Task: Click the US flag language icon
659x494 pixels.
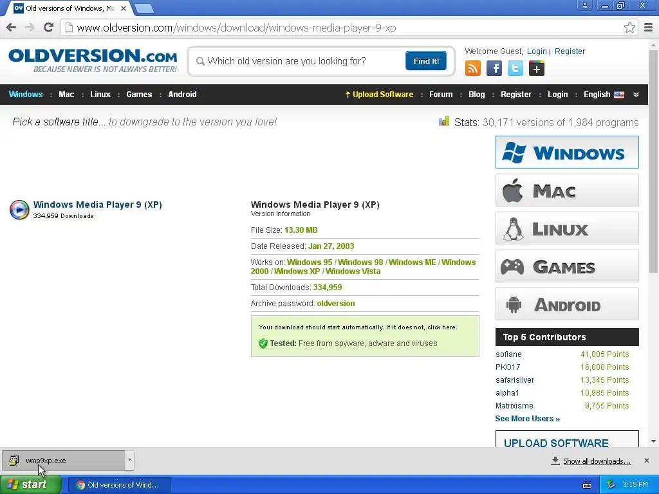Action: point(619,95)
